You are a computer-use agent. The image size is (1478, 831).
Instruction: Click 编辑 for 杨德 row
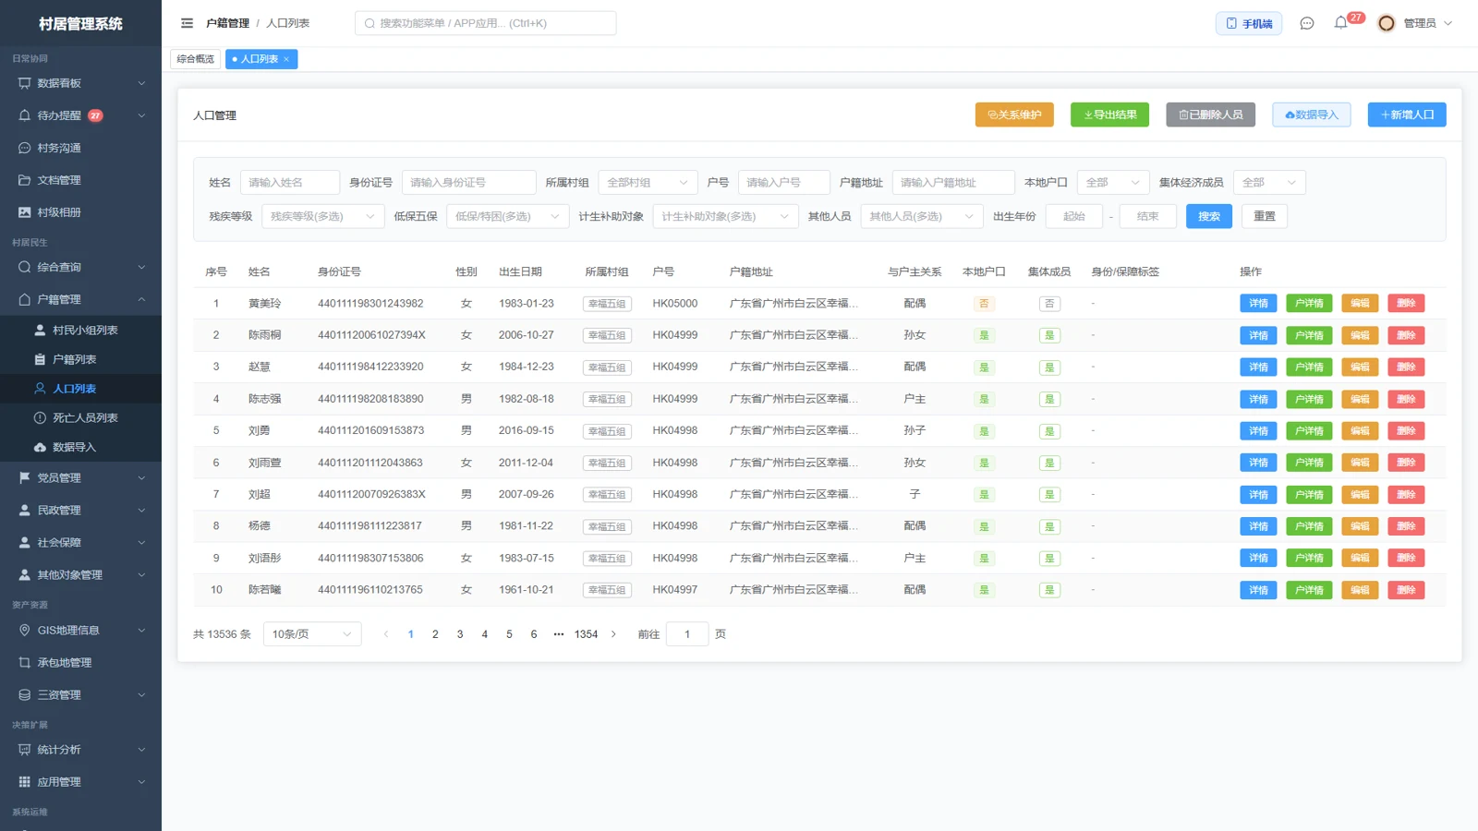coord(1360,526)
